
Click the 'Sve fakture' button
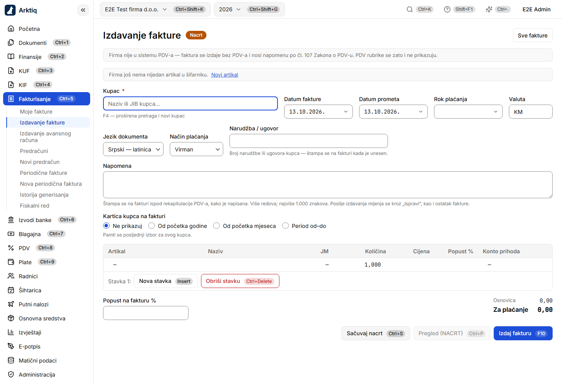(533, 35)
